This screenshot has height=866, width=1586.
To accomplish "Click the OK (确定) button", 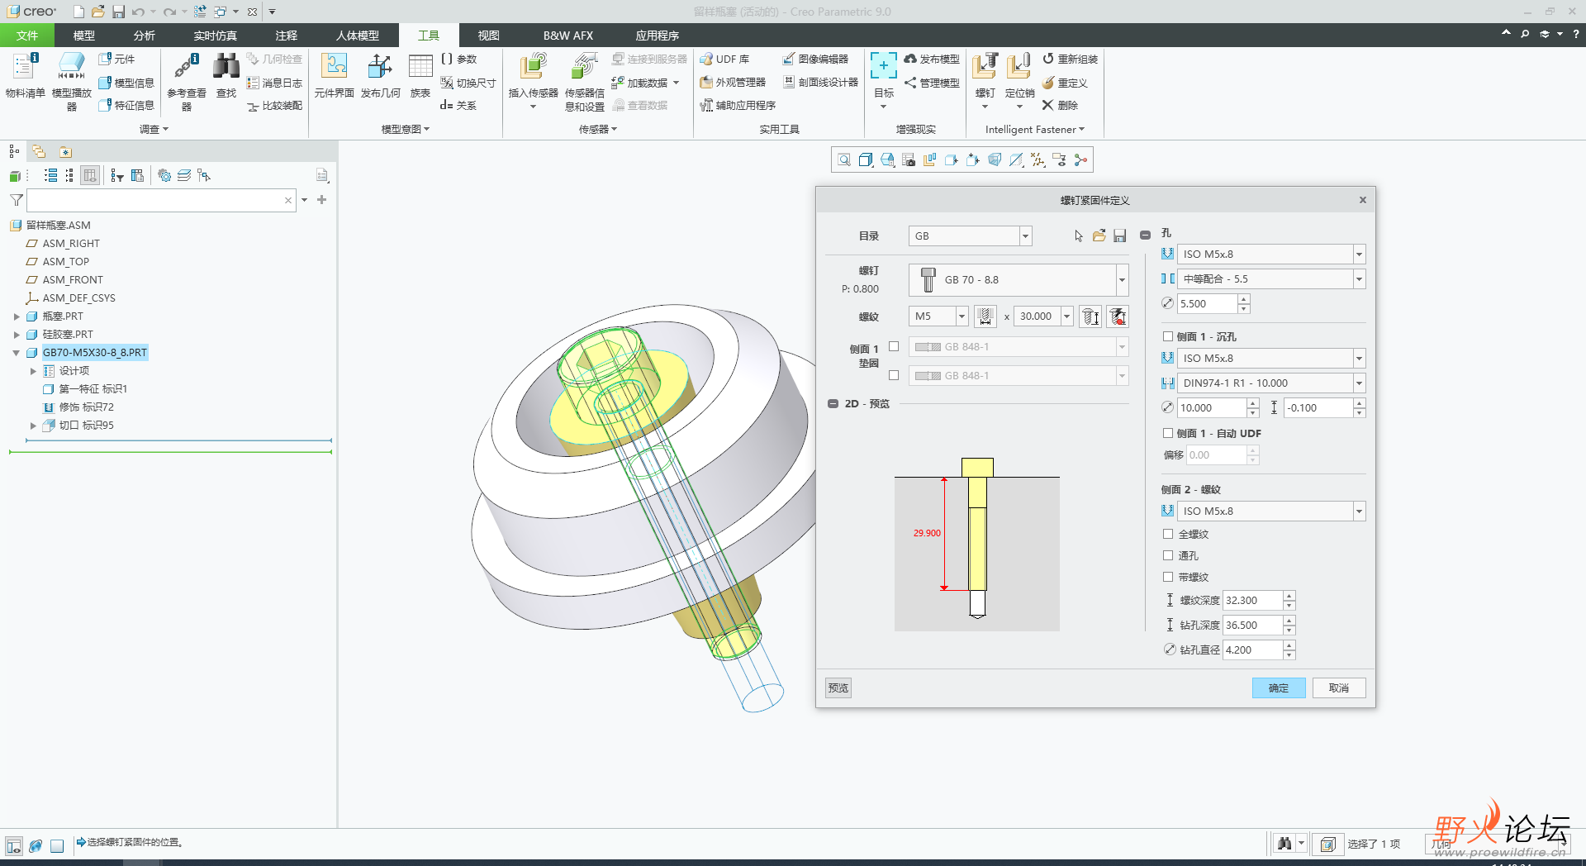I will [x=1279, y=688].
